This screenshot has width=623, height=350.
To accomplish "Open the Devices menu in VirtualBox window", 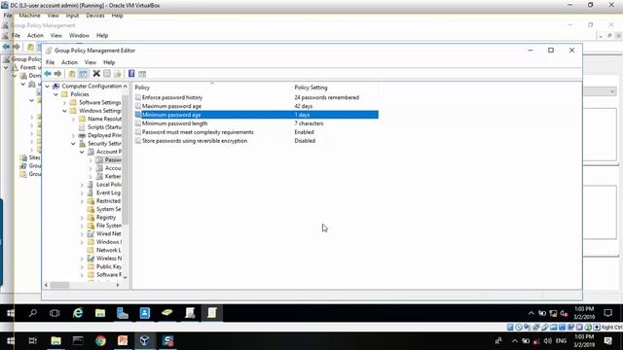I will coord(95,16).
